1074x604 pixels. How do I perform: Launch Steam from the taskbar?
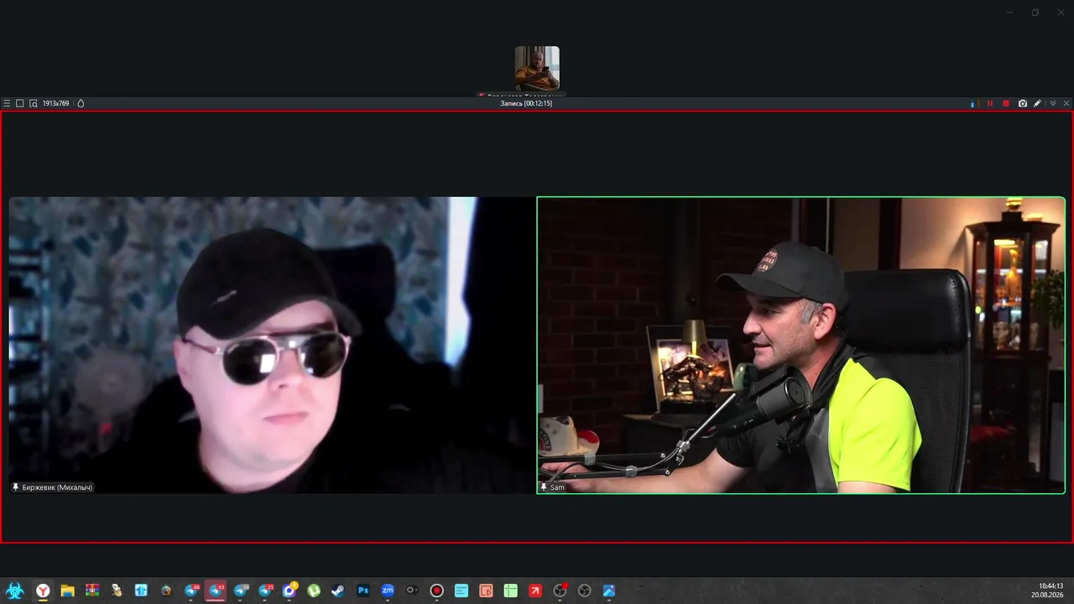pyautogui.click(x=338, y=591)
